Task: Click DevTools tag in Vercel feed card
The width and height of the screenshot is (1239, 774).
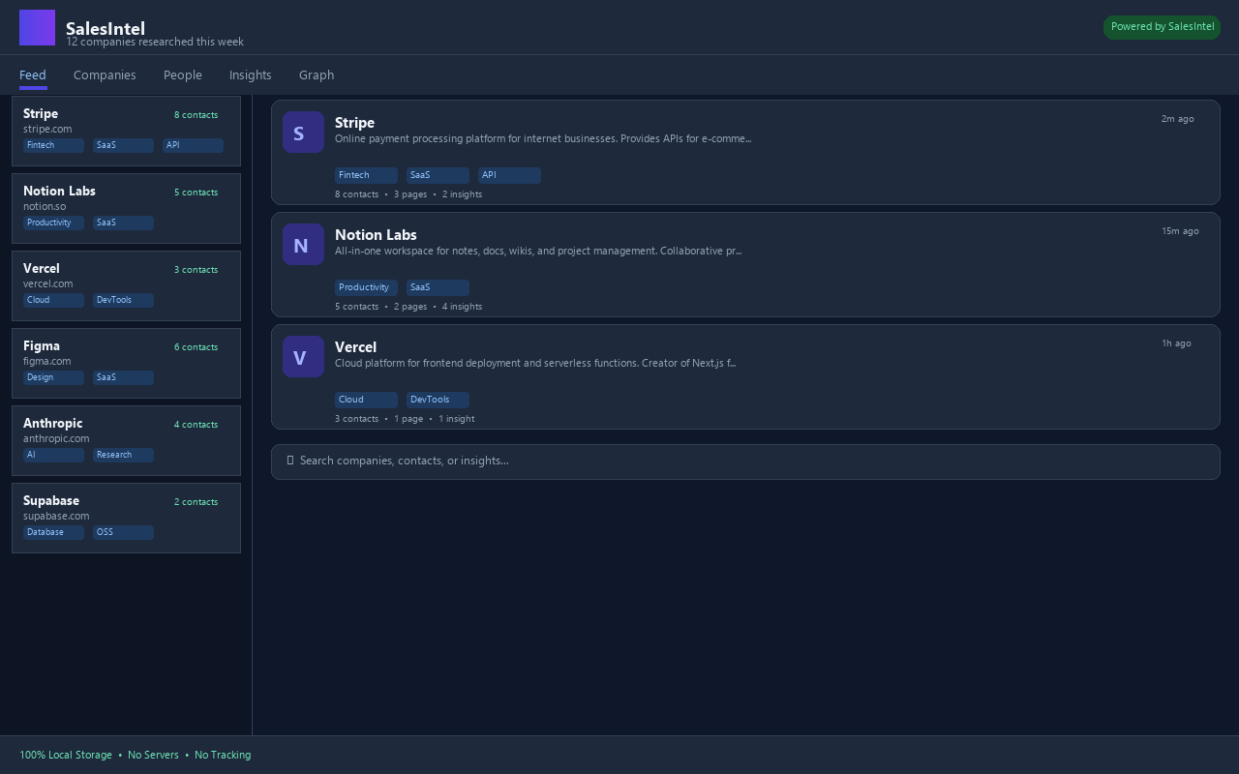Action: click(438, 400)
